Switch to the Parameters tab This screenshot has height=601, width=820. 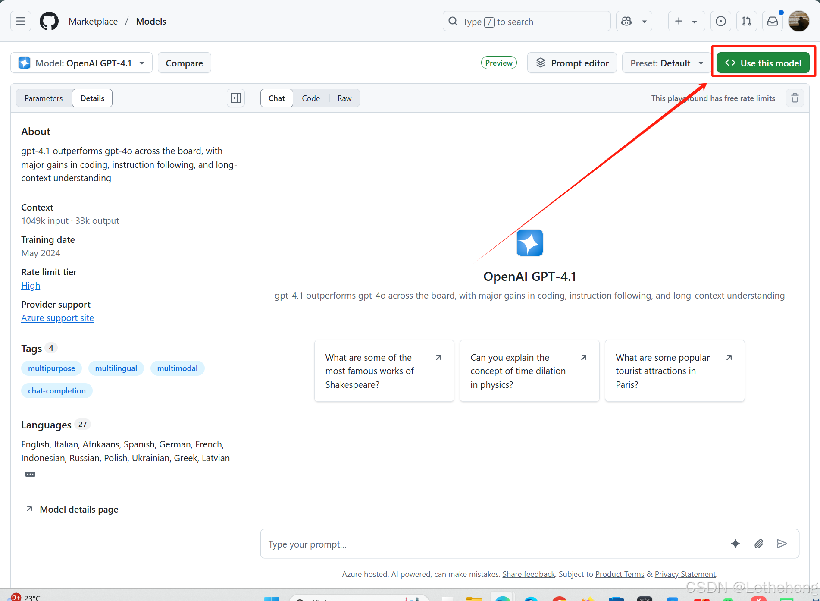44,98
